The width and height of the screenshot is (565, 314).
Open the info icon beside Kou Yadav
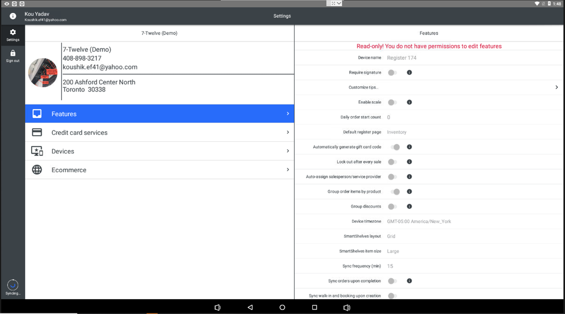point(13,16)
